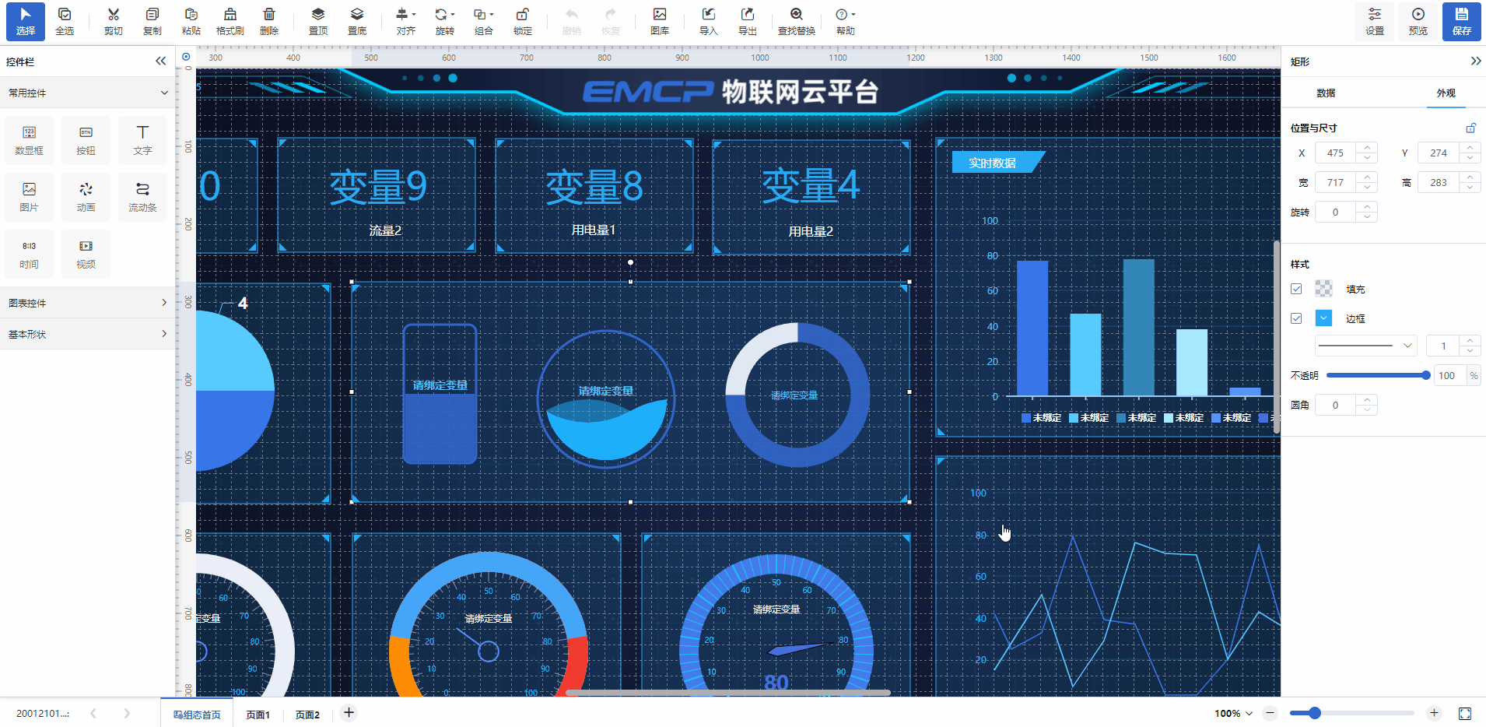1486x727 pixels.
Task: Click the 复制 copy icon
Action: click(152, 21)
